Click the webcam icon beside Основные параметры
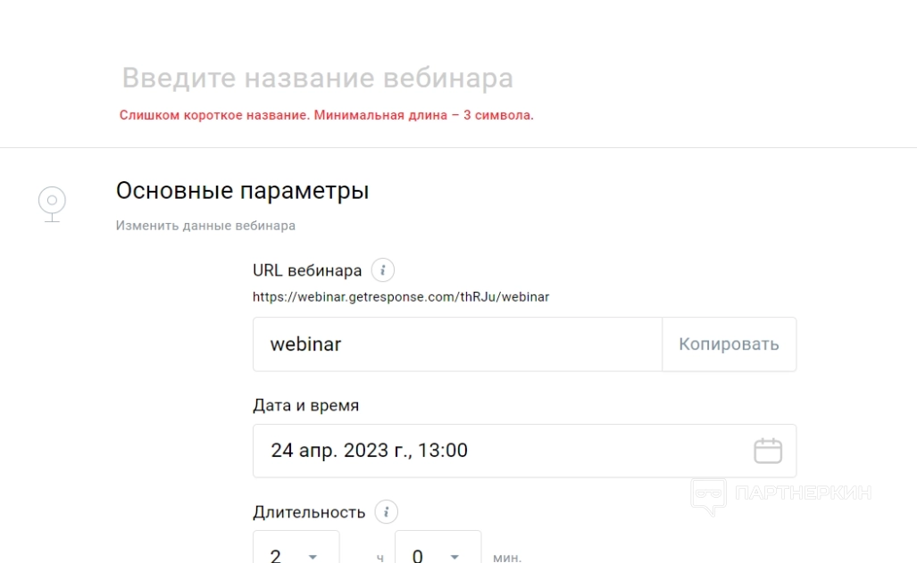 click(x=52, y=204)
